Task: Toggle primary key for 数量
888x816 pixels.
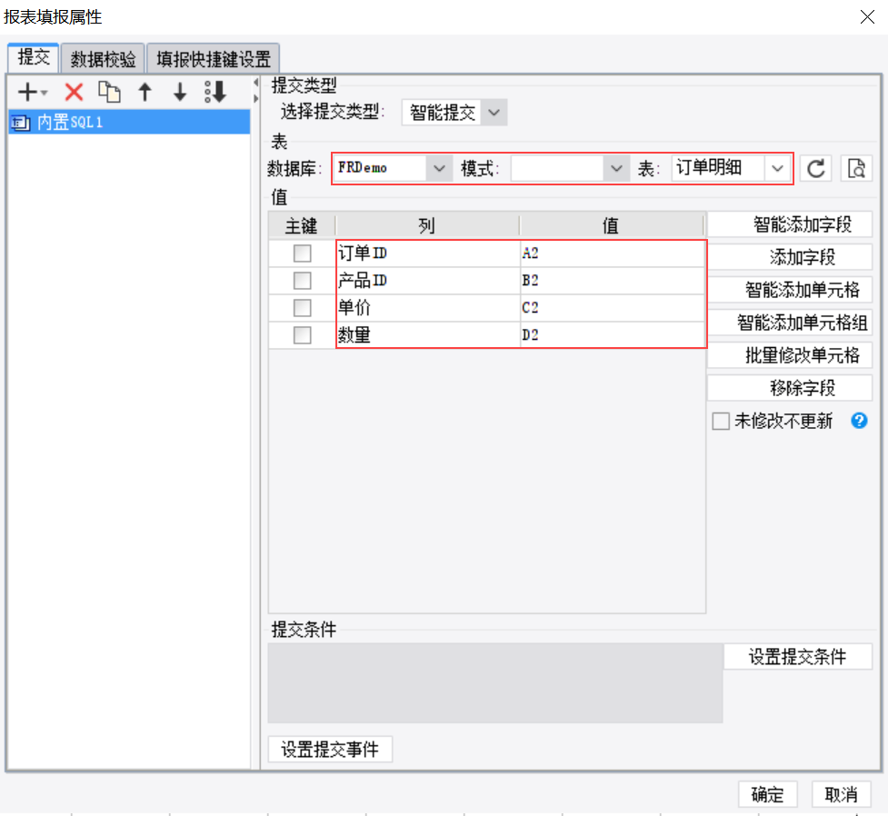Action: click(x=303, y=334)
